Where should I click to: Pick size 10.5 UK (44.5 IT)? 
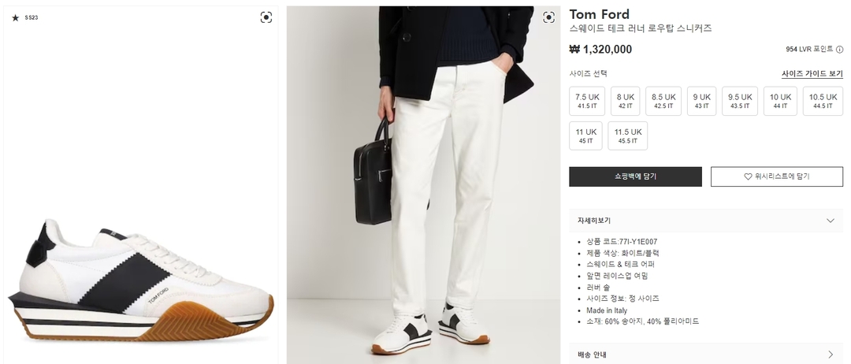(x=823, y=101)
